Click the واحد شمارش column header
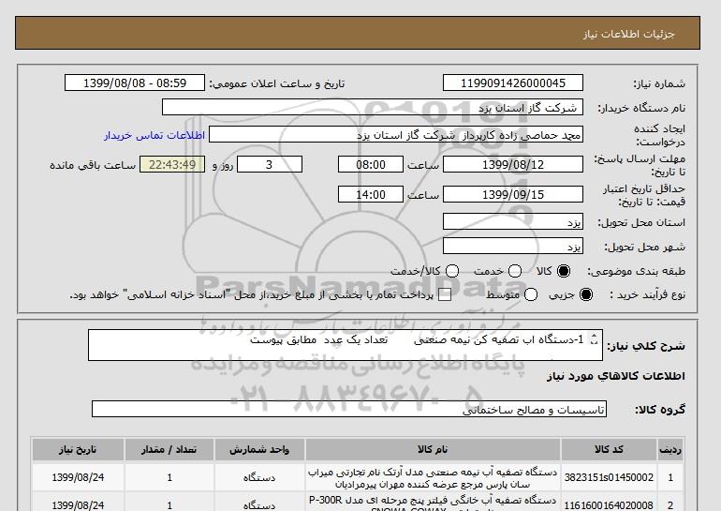721x511 pixels. click(259, 449)
